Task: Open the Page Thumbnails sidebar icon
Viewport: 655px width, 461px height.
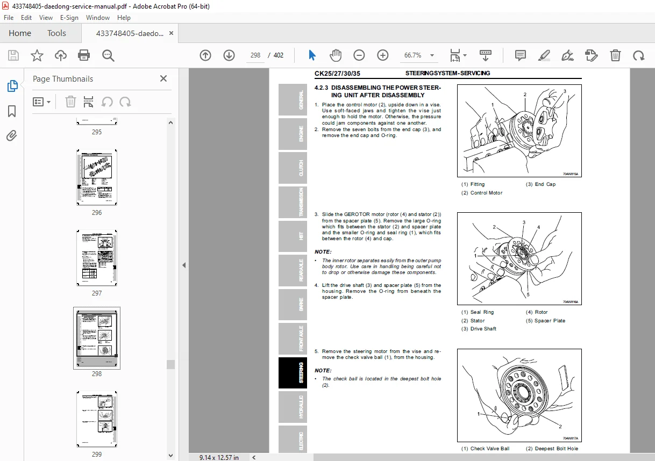Action: click(12, 86)
